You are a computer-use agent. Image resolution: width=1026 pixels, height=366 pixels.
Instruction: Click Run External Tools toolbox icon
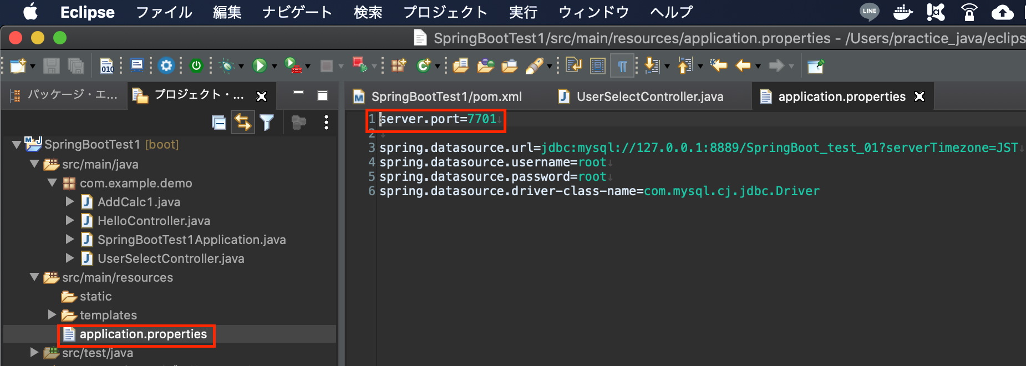pyautogui.click(x=293, y=66)
